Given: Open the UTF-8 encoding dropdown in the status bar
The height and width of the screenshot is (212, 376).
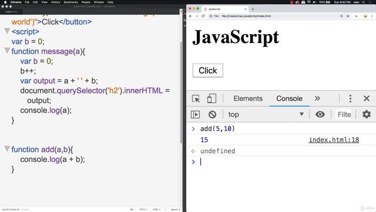Looking at the screenshot, I should [143, 210].
